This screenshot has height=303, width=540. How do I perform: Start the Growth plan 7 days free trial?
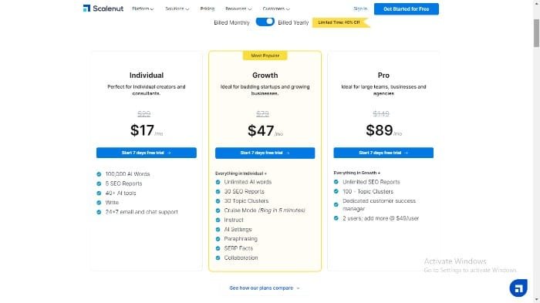tap(265, 153)
